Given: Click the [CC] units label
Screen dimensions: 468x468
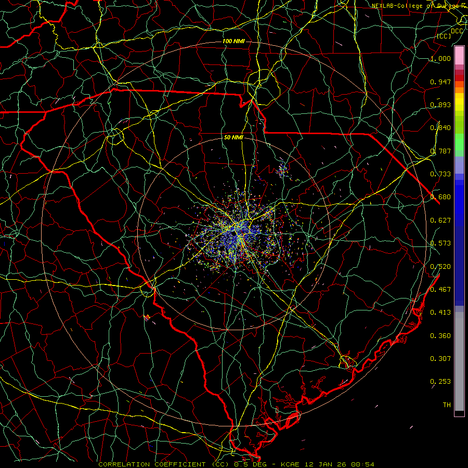Looking at the screenshot, I should pos(444,36).
